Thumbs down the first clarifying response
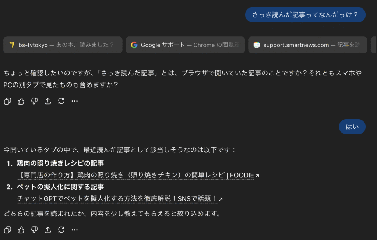Viewport: 377px width, 240px height. [34, 101]
